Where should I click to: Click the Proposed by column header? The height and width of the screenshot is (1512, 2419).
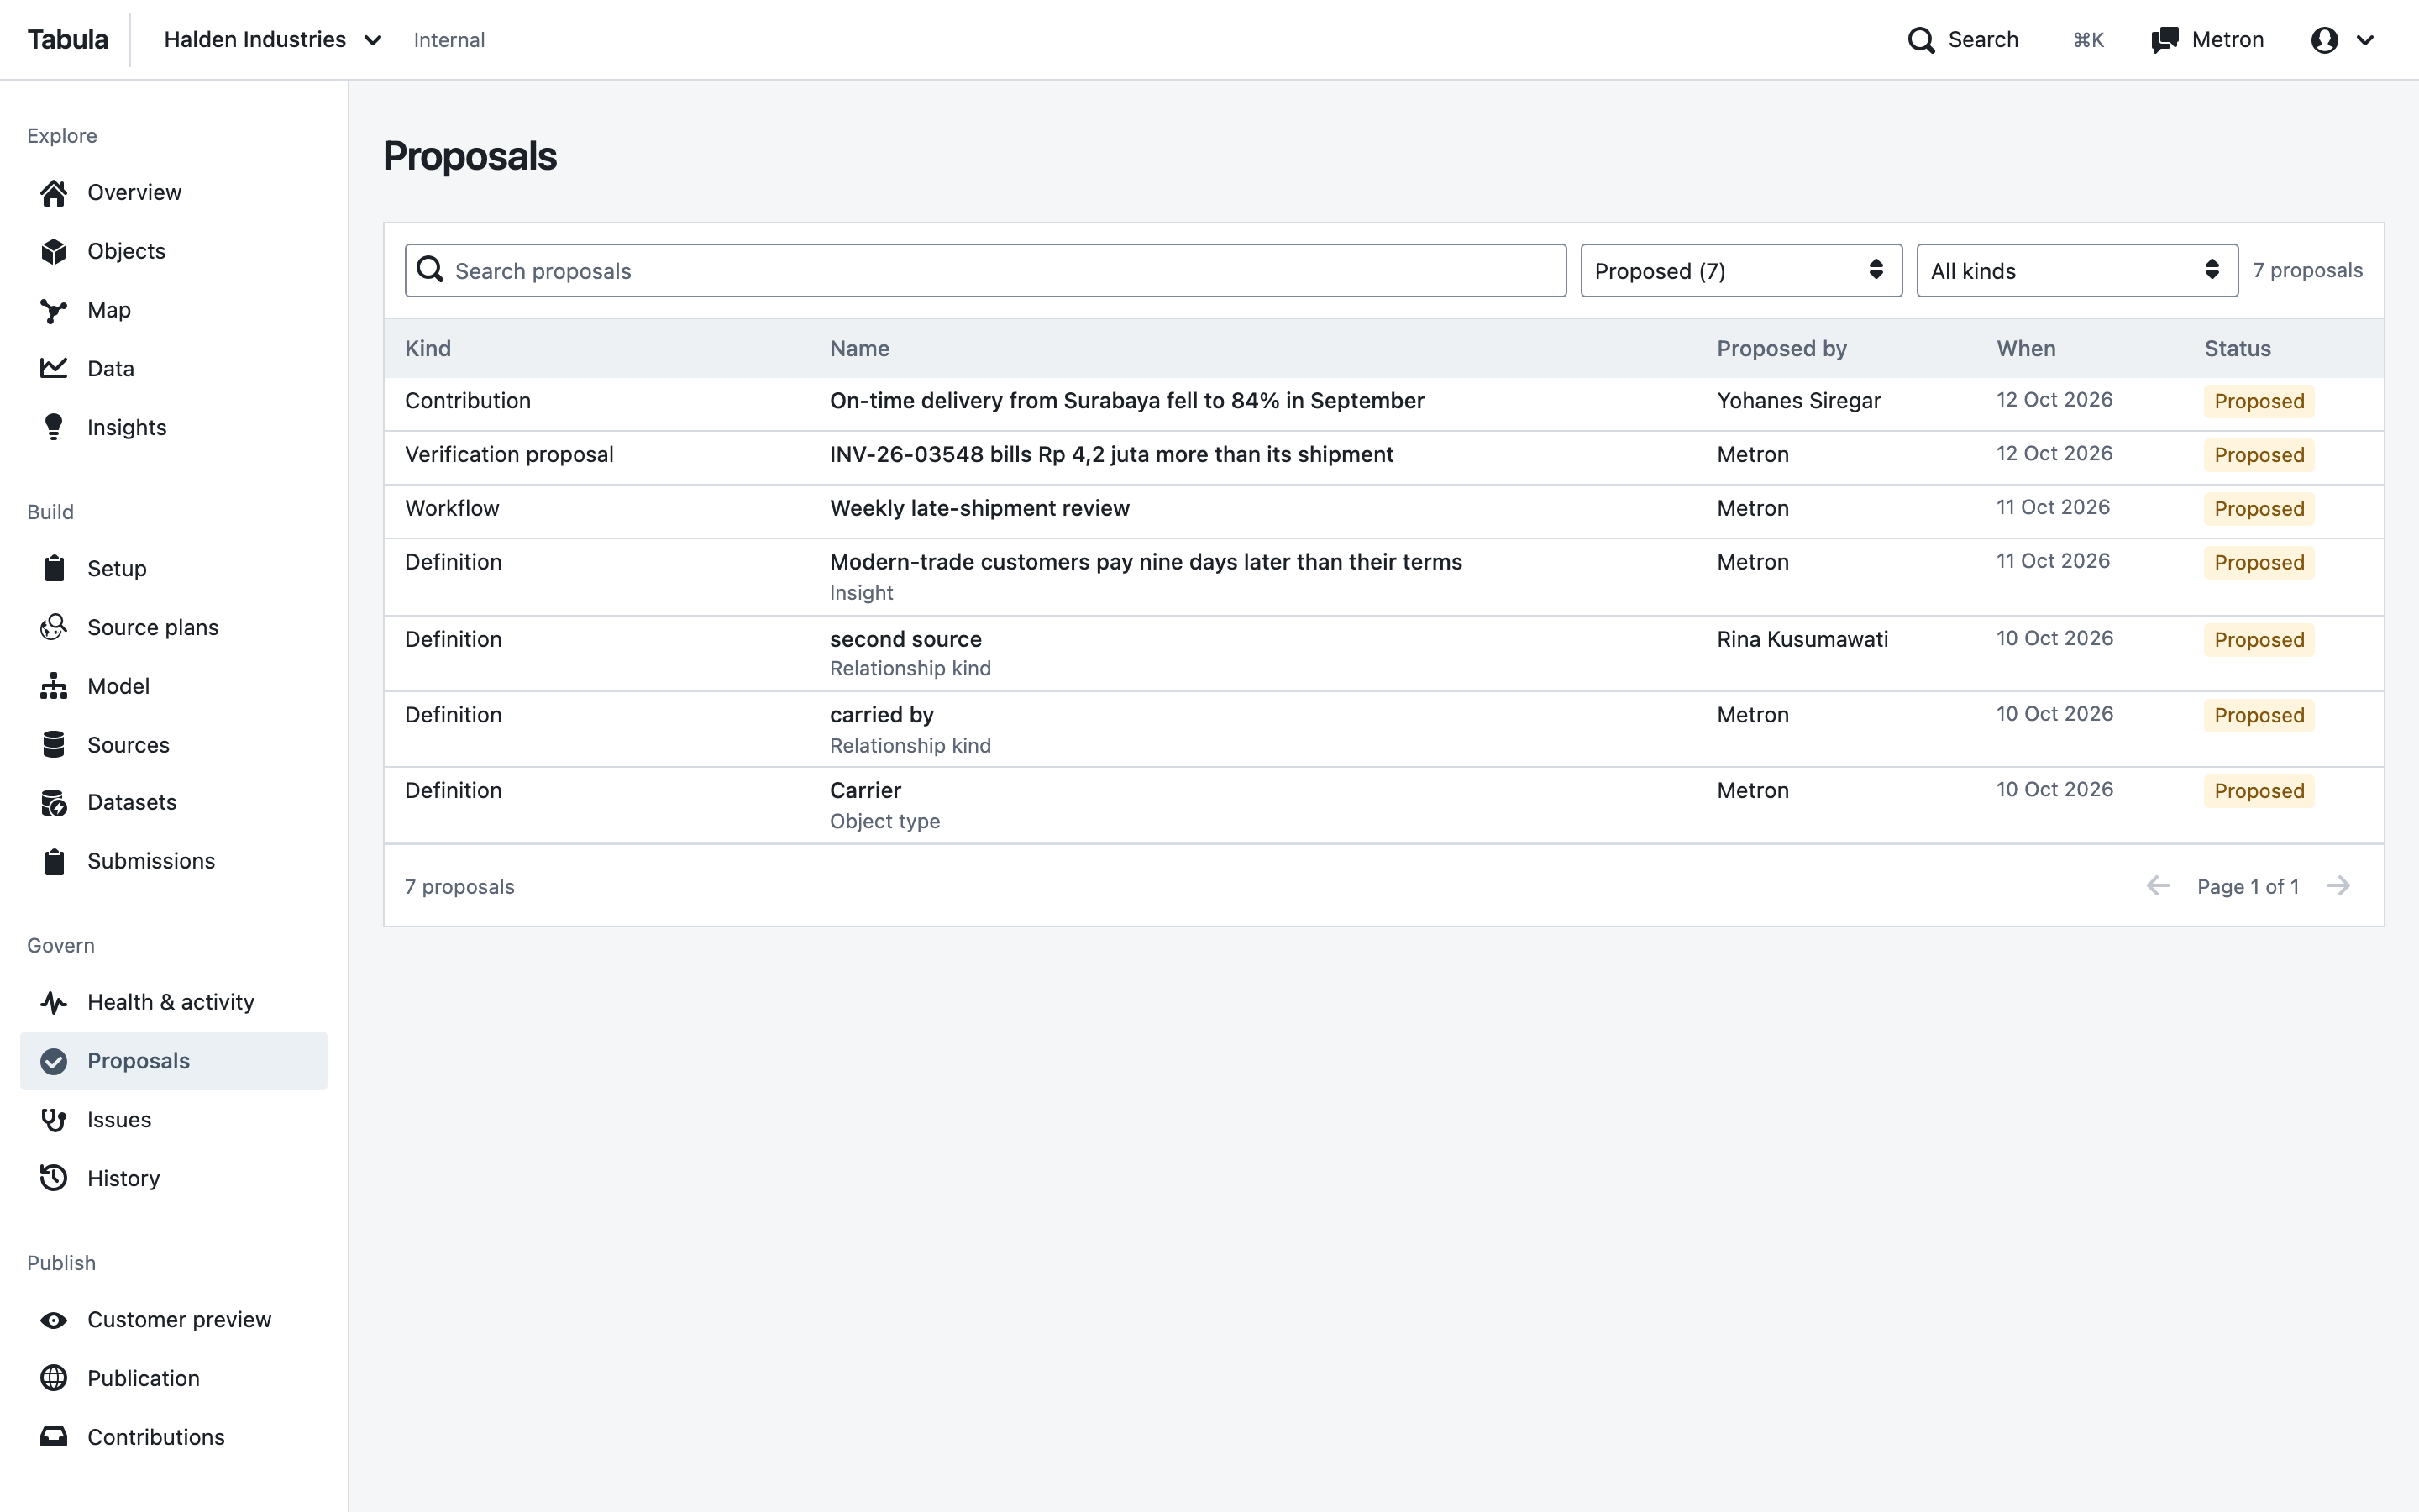[x=1781, y=349]
